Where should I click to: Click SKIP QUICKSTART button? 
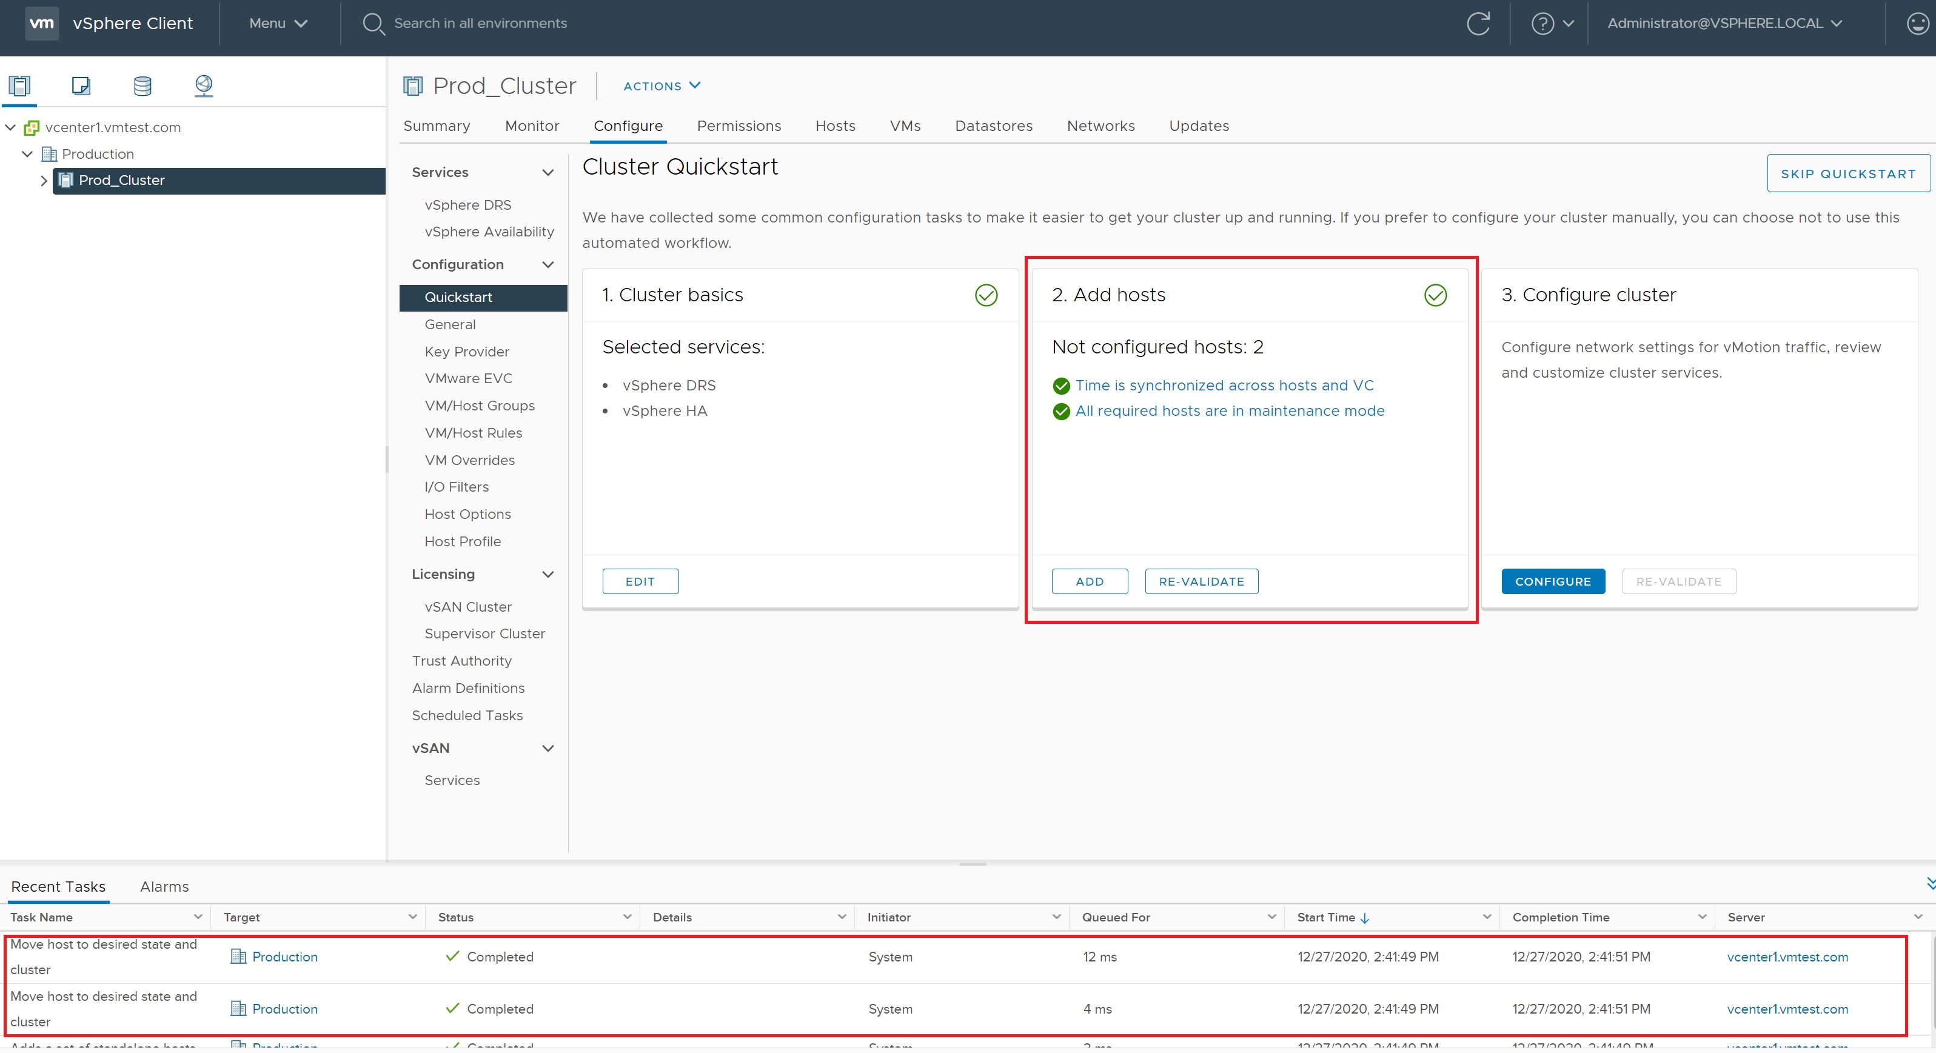pyautogui.click(x=1847, y=173)
